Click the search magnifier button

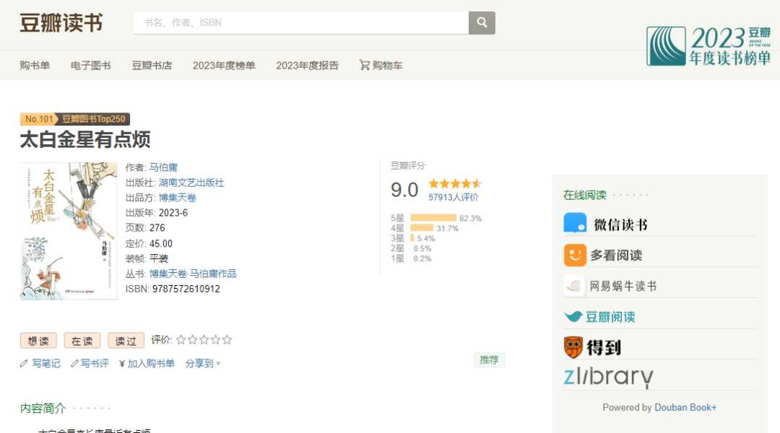[482, 22]
